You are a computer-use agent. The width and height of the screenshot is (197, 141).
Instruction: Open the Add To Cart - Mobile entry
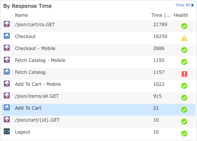[38, 84]
